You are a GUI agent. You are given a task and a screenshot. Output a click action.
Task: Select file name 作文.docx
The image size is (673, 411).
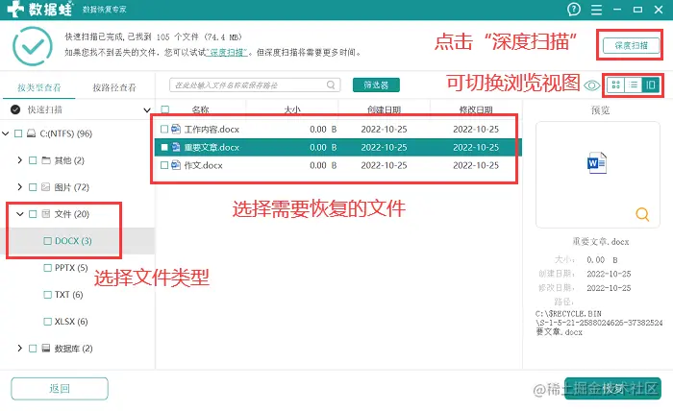(203, 165)
